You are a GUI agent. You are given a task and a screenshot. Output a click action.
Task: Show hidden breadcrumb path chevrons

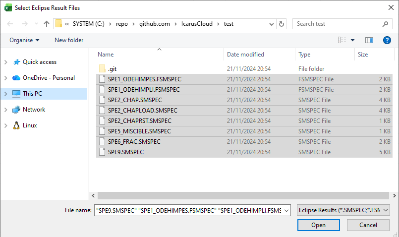tap(67, 24)
